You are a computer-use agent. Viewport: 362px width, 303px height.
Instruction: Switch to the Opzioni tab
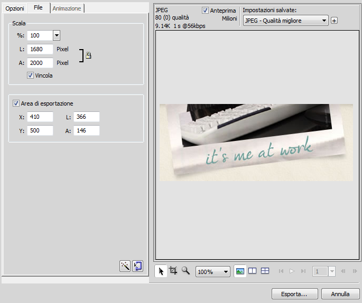[x=15, y=8]
